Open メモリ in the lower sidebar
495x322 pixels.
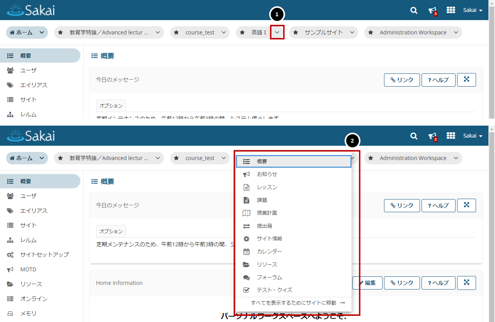coord(40,313)
